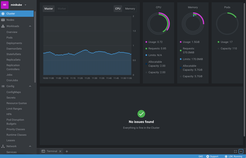The height and width of the screenshot is (158, 246).
Task: Switch metrics to Master nodes
Action: pyautogui.click(x=48, y=9)
